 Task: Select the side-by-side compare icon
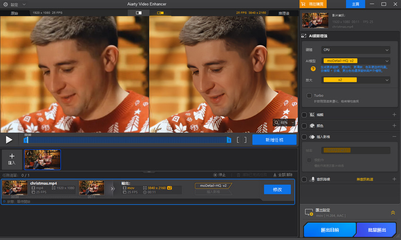tap(161, 13)
